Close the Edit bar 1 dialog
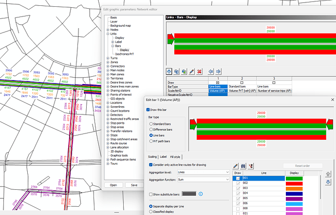 coord(333,99)
